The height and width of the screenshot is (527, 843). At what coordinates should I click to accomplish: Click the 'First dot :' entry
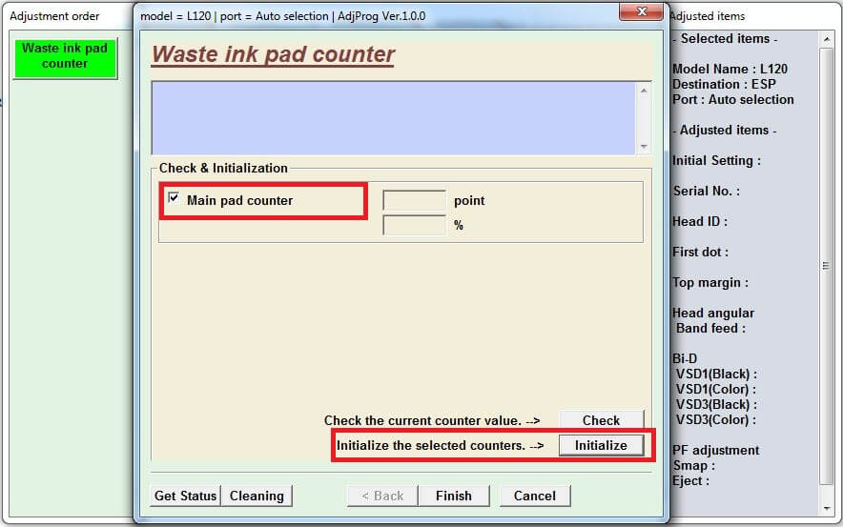click(700, 252)
